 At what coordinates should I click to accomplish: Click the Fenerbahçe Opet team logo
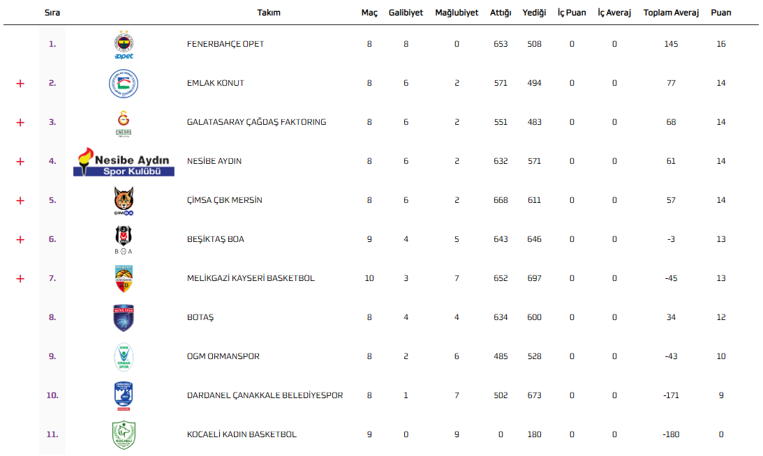[x=124, y=45]
